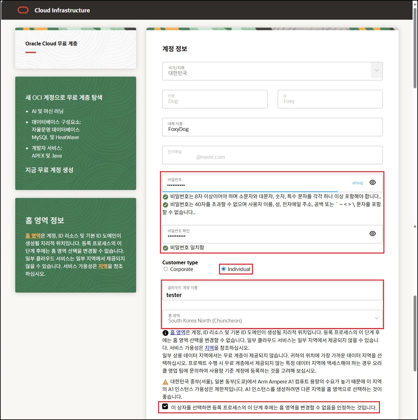
Task: Click the 전자메일 email field
Action: point(272,155)
